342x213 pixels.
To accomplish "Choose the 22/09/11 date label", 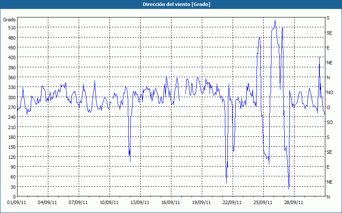I will [232, 202].
